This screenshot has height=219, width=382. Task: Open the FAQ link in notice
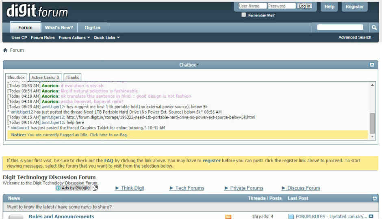pos(109,161)
